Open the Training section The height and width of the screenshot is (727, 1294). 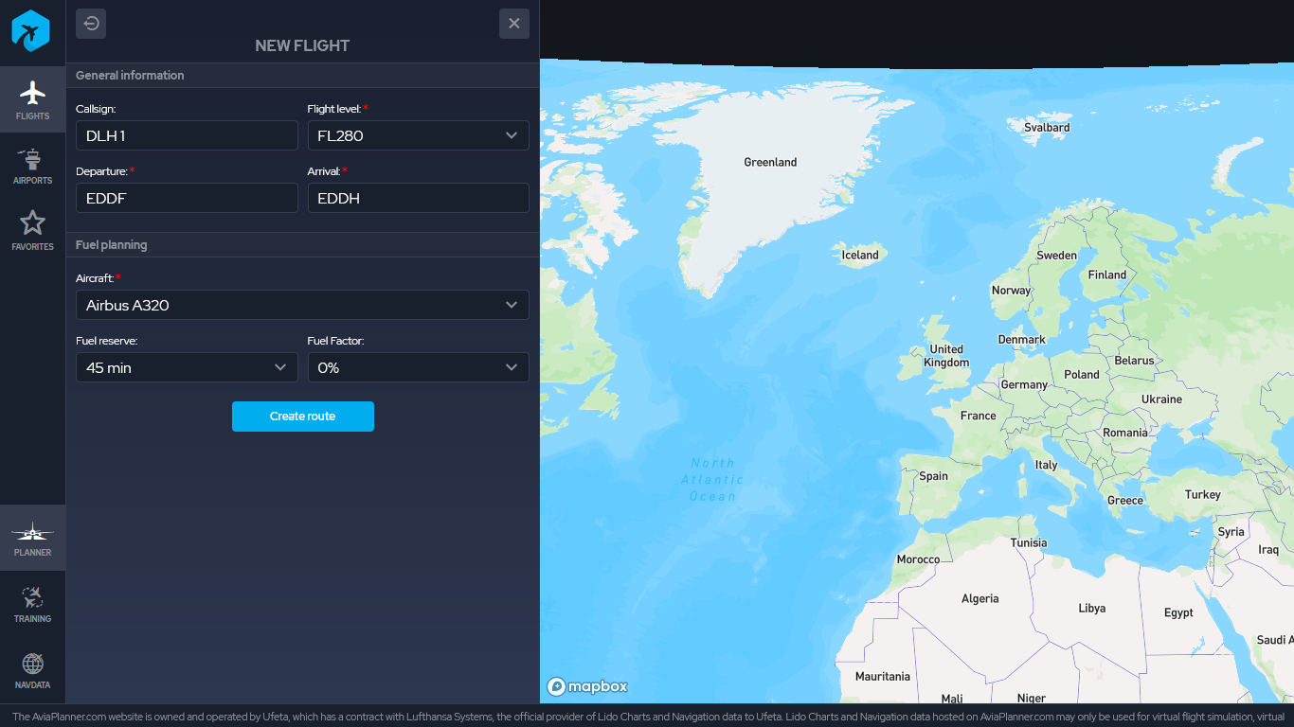32,604
